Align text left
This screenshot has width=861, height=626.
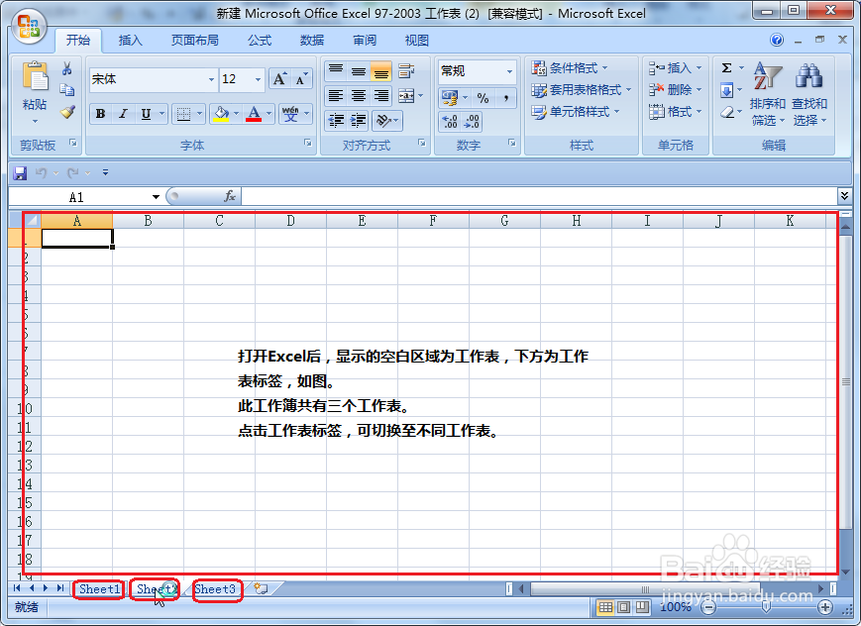pos(336,95)
